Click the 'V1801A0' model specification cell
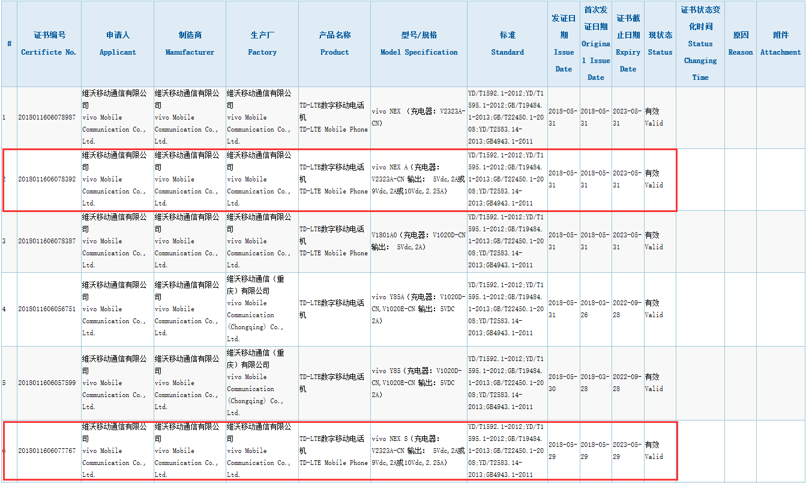The width and height of the screenshot is (806, 483). 419,241
